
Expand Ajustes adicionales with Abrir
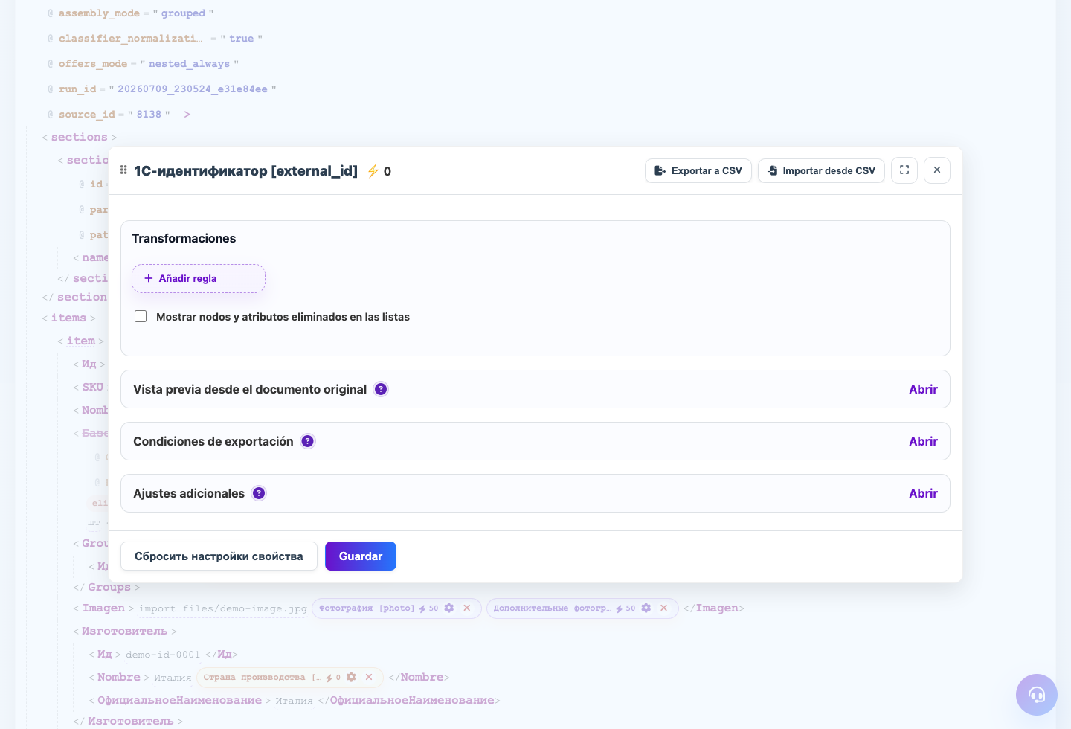[923, 493]
